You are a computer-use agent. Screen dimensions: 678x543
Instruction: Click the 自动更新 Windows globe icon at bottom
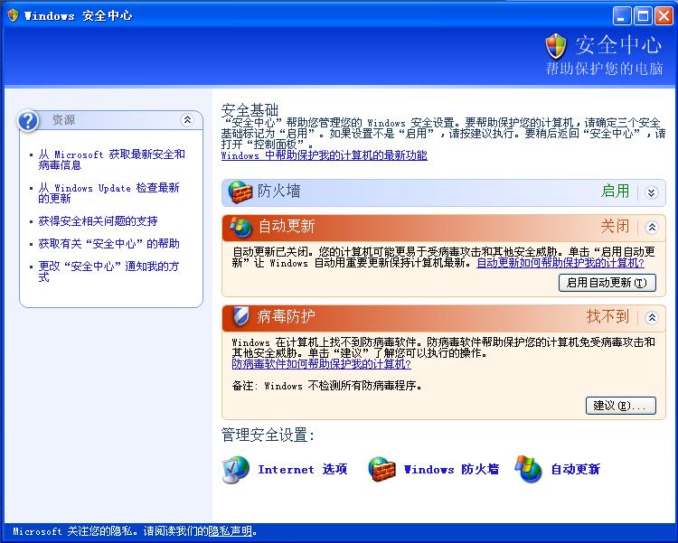[528, 469]
